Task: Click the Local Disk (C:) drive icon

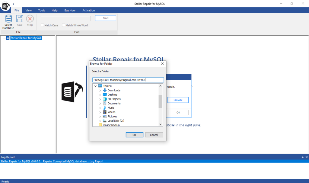Action: click(105, 121)
